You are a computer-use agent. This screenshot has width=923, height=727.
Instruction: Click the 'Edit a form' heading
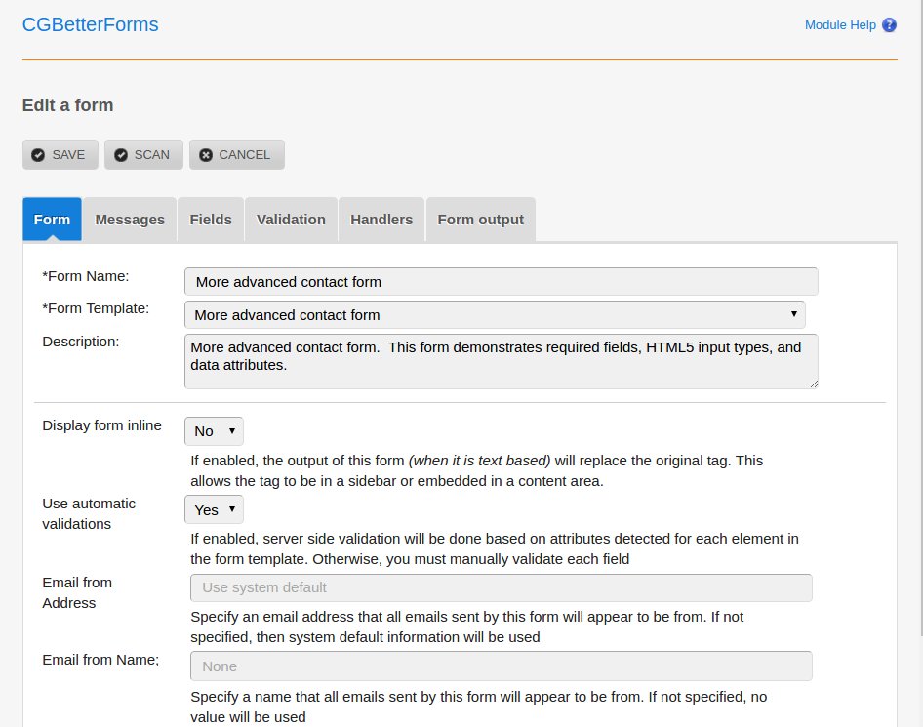pos(67,104)
